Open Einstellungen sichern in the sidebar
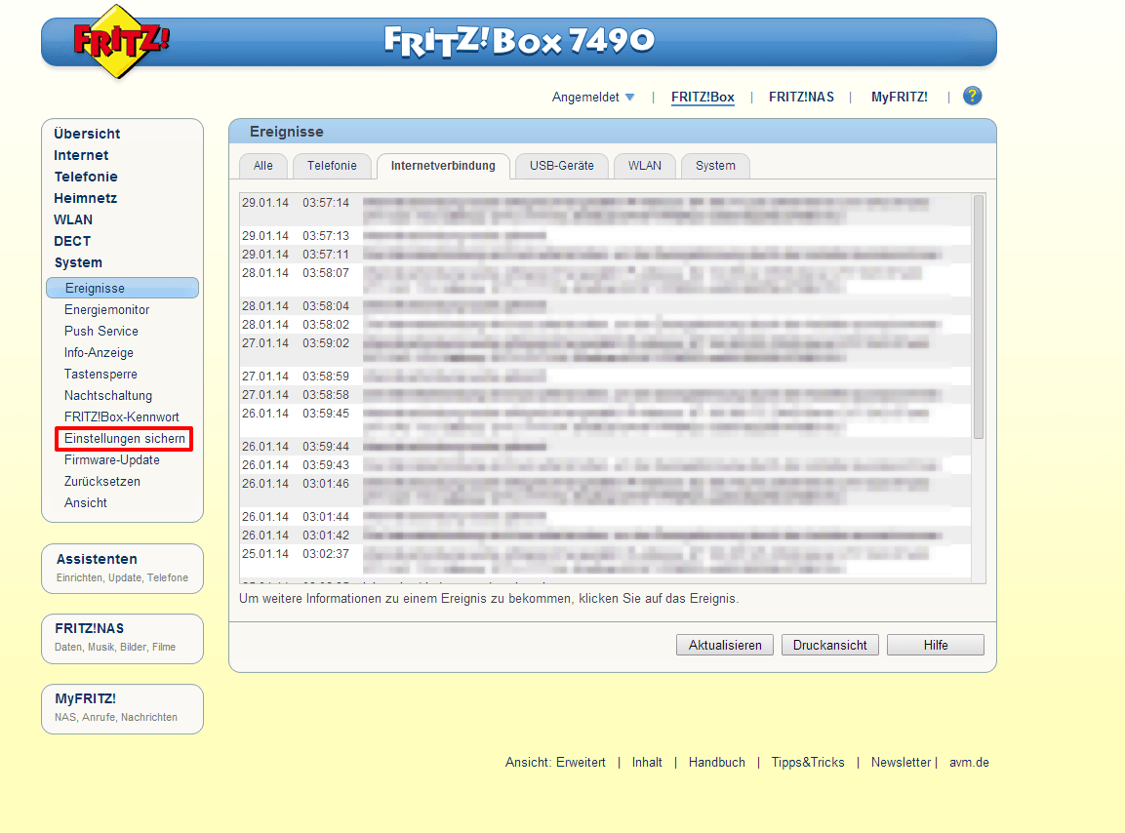 (125, 438)
